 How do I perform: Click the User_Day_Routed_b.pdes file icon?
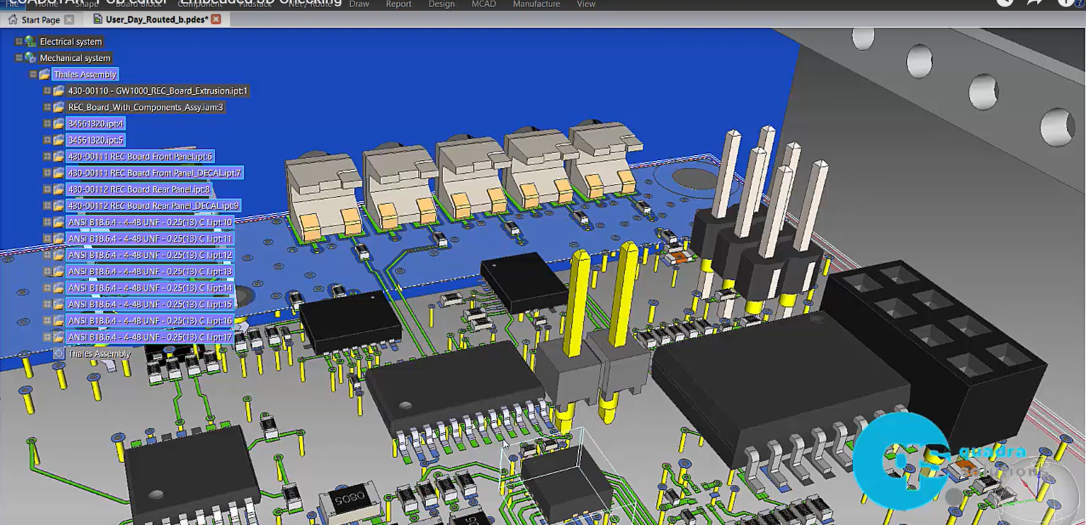(x=98, y=19)
